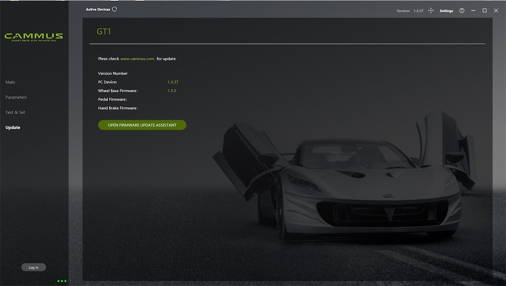Switch to the Test & Set section
Screen dimensions: 506x286
click(x=15, y=112)
